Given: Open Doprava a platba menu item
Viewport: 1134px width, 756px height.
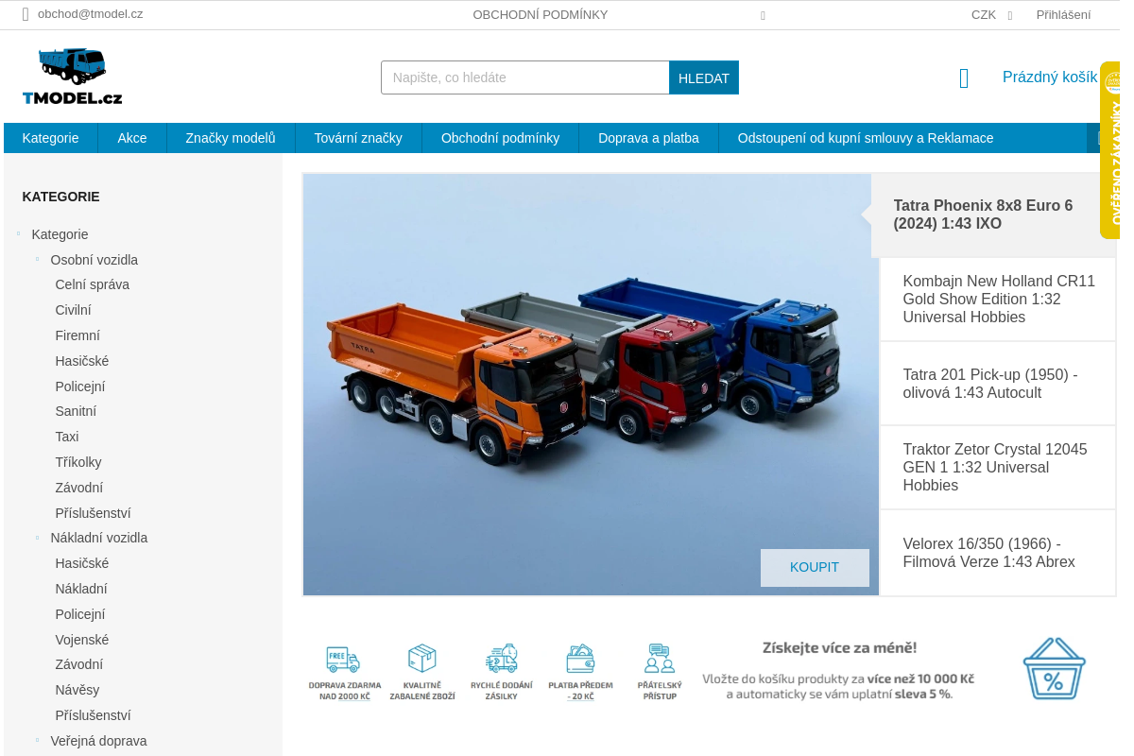Looking at the screenshot, I should click(648, 138).
